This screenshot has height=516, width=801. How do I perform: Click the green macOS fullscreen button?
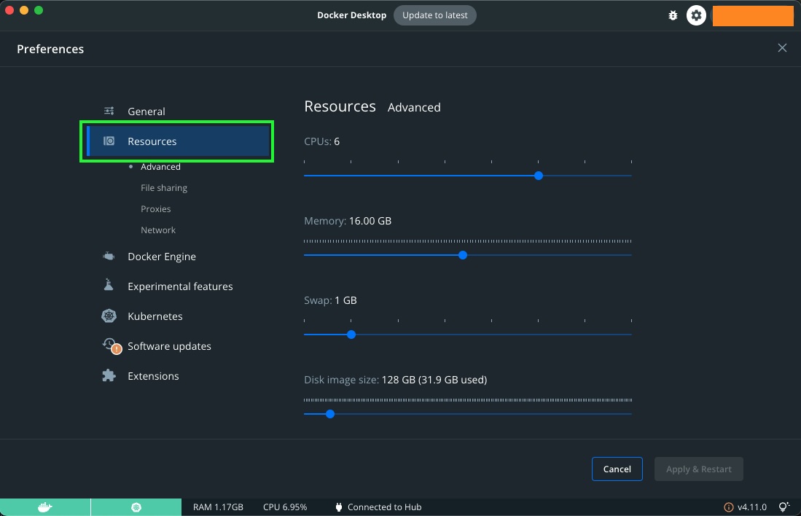click(39, 10)
